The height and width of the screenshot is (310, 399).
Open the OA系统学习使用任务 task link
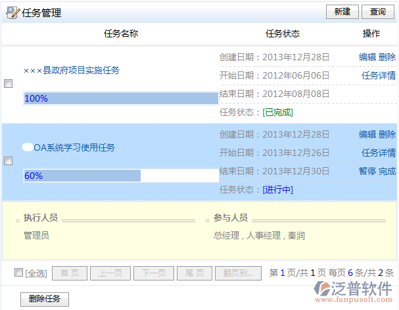pos(74,147)
